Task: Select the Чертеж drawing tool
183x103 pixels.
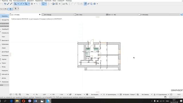Action: click(4, 59)
